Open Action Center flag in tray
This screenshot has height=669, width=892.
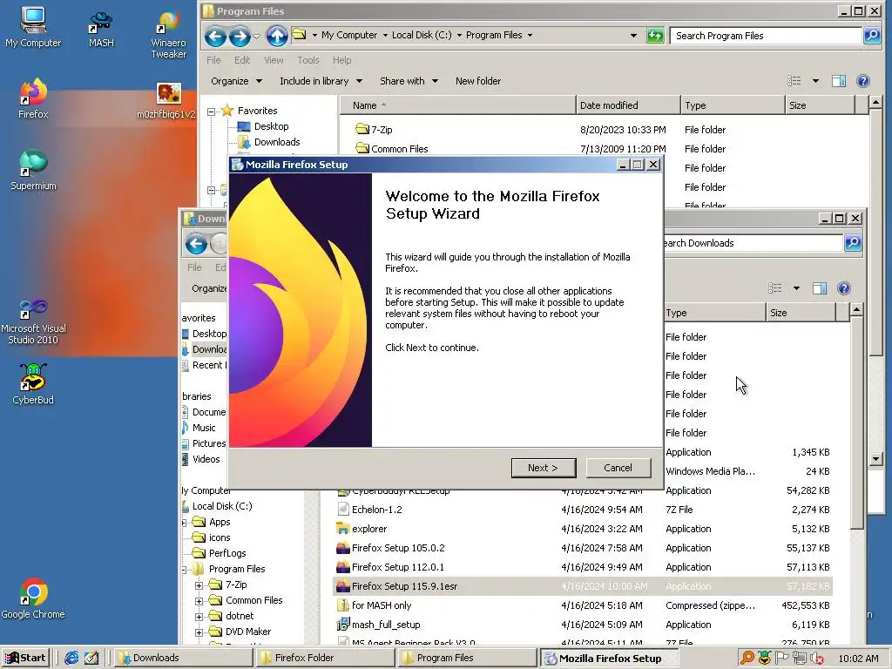coord(781,659)
